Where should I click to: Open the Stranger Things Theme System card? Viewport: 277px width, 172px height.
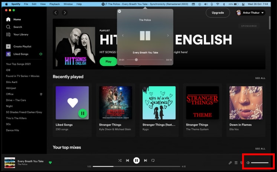click(202, 110)
